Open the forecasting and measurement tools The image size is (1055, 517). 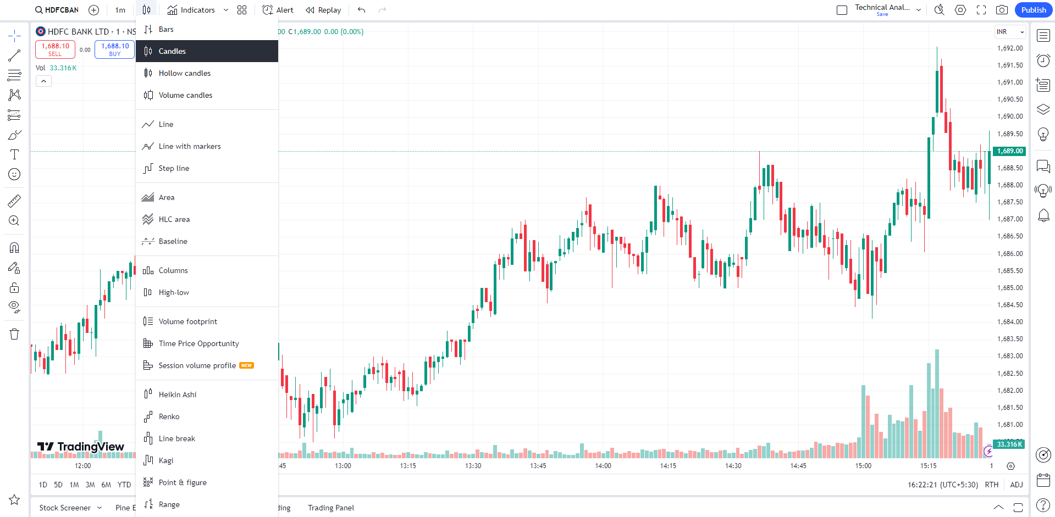[x=14, y=115]
